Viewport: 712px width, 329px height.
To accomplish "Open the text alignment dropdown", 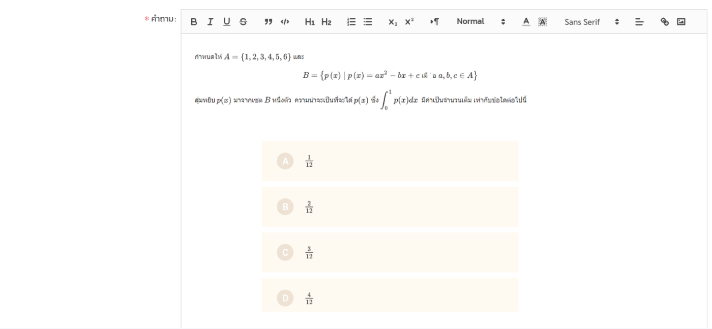I will point(639,22).
